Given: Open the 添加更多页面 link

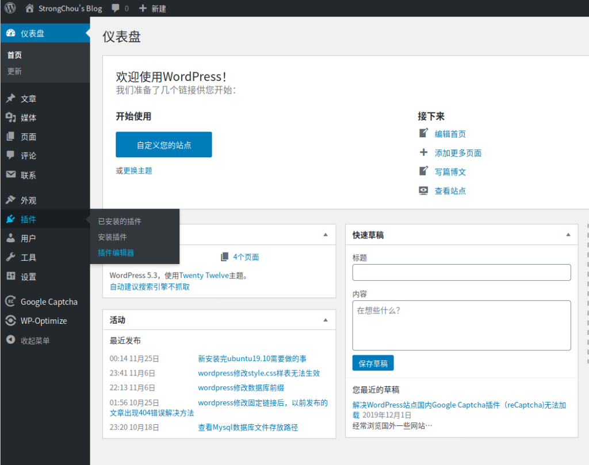Looking at the screenshot, I should 458,153.
